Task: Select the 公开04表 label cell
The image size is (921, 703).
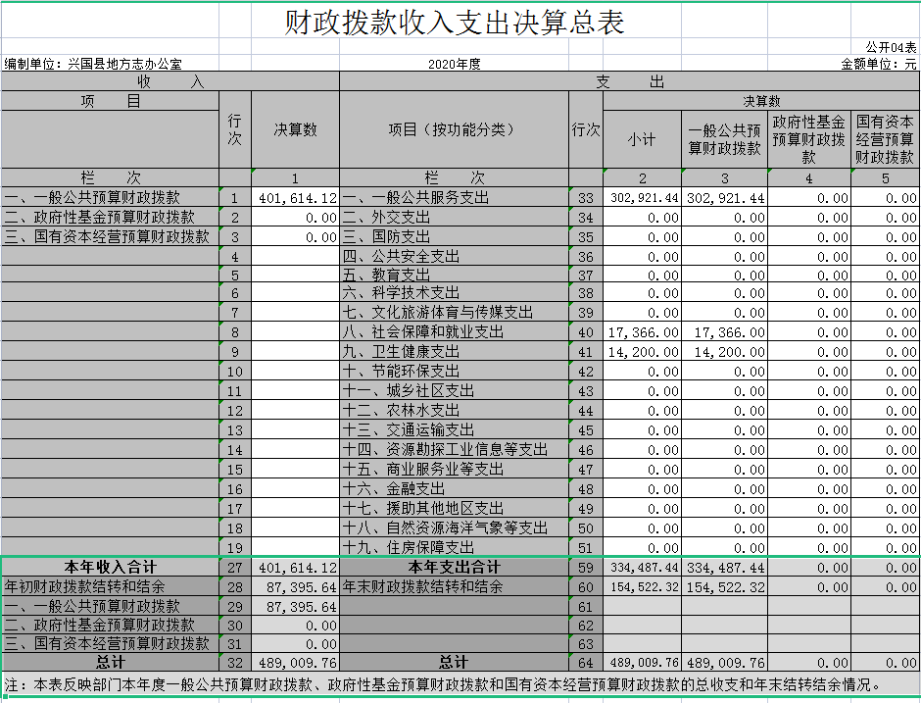Action: coord(891,47)
